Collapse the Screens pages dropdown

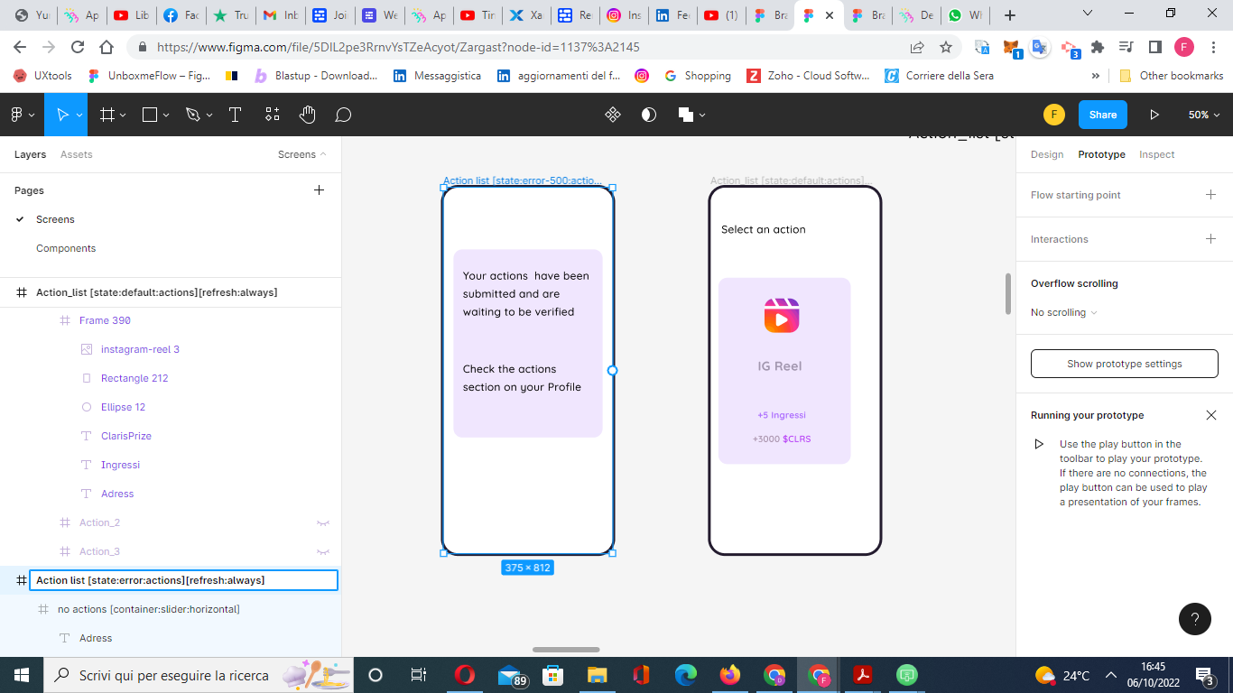click(302, 154)
